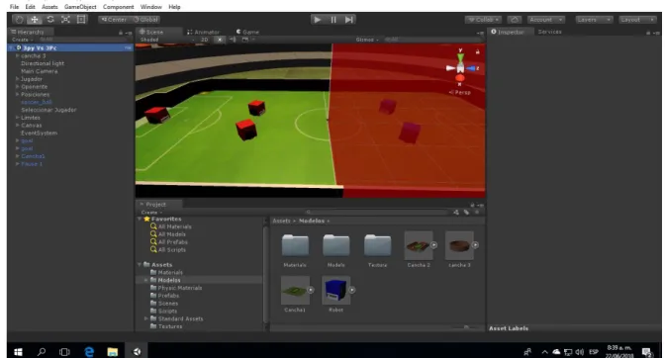The width and height of the screenshot is (665, 358).
Task: Open the Collab dropdown
Action: pos(484,20)
